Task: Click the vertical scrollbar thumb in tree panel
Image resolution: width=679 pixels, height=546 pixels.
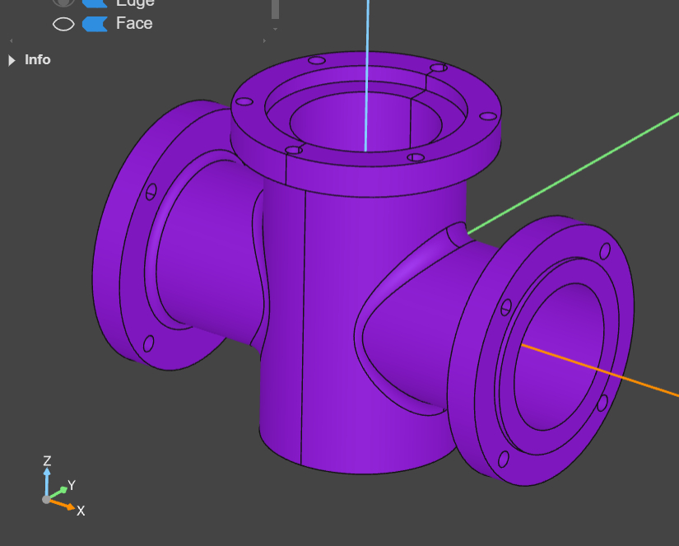Action: (x=275, y=8)
